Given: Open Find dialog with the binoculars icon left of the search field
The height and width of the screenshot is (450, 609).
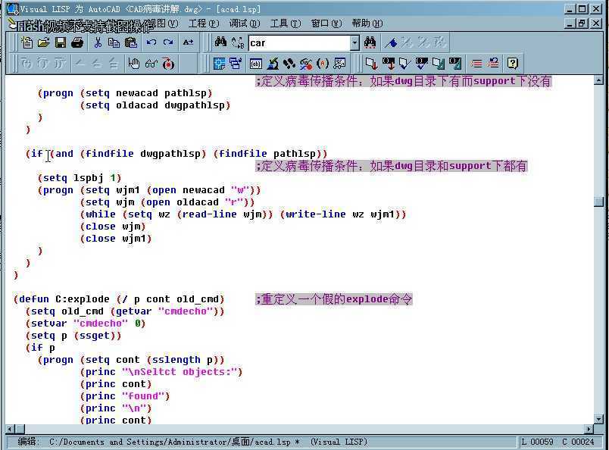Looking at the screenshot, I should pyautogui.click(x=220, y=42).
